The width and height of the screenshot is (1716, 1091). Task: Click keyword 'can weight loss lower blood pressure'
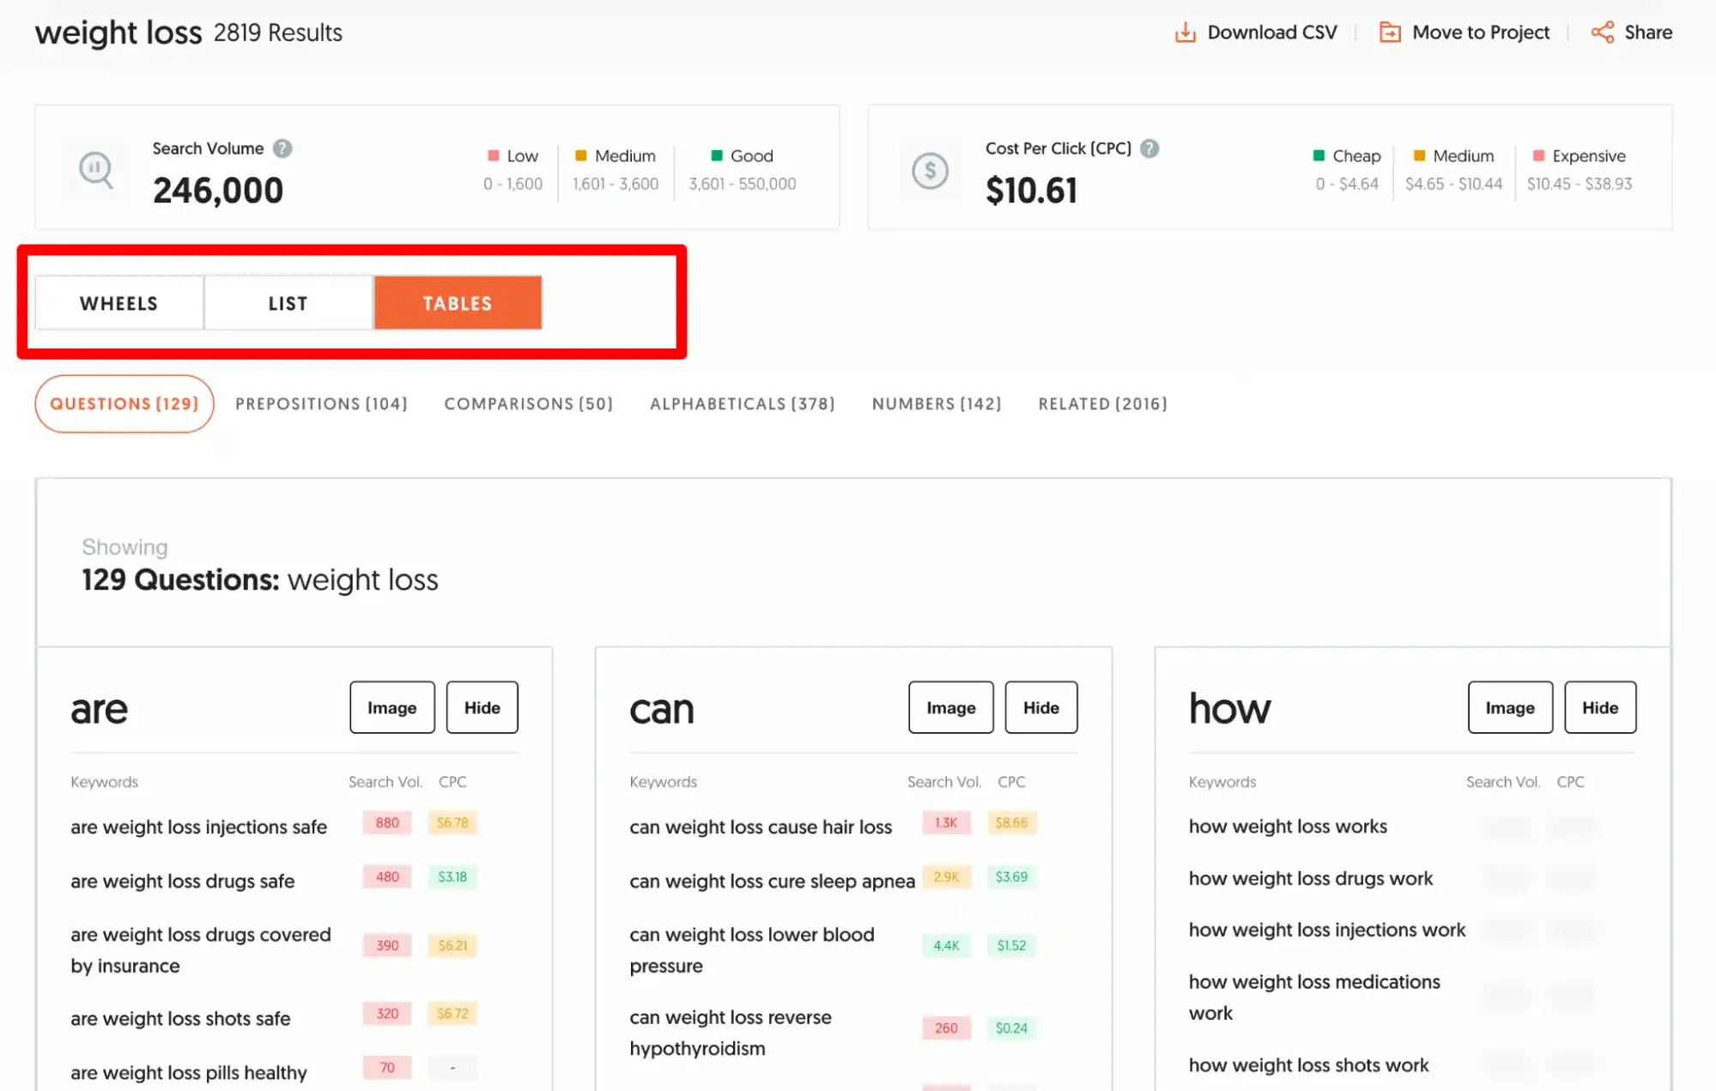pyautogui.click(x=752, y=950)
